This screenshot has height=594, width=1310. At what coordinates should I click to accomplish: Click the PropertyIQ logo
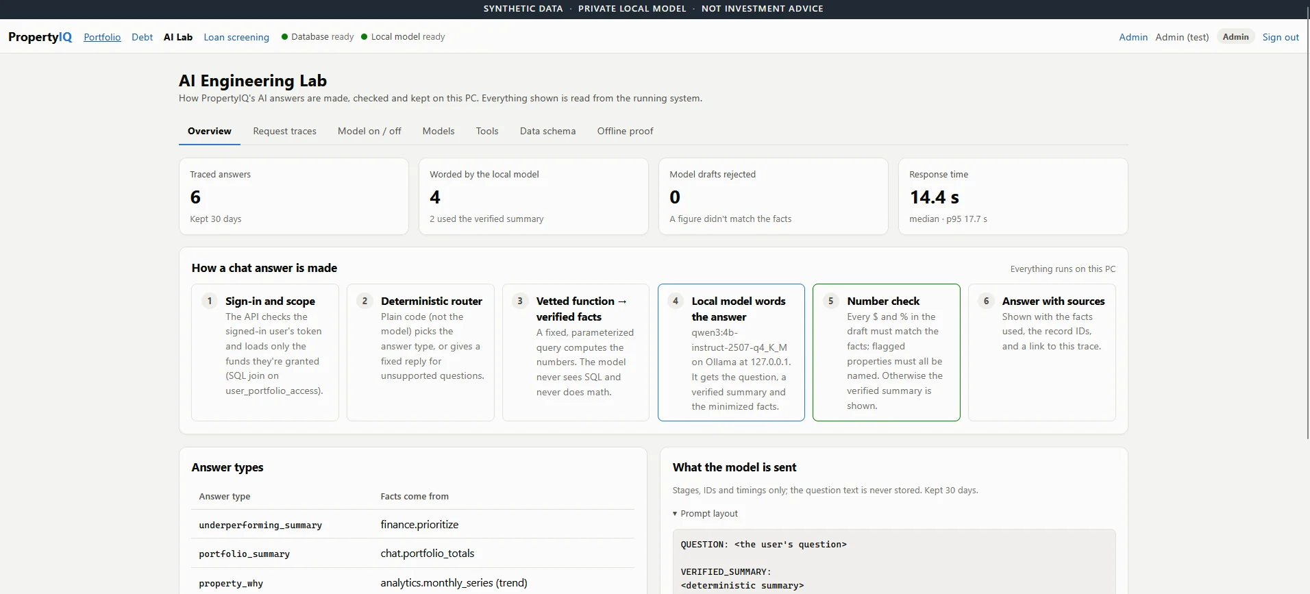(x=40, y=37)
